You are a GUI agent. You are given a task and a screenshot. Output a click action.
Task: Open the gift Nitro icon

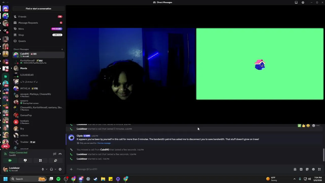[x=295, y=169]
